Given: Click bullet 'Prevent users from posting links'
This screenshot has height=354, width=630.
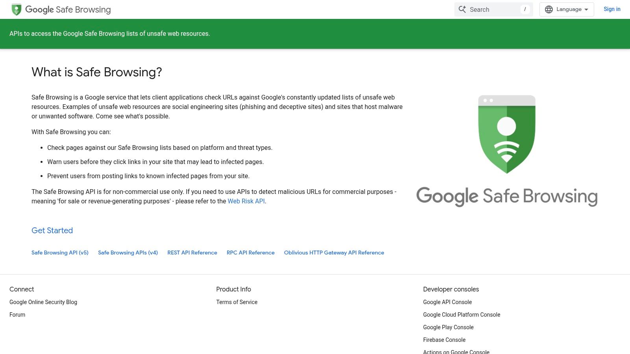Looking at the screenshot, I should point(148,176).
